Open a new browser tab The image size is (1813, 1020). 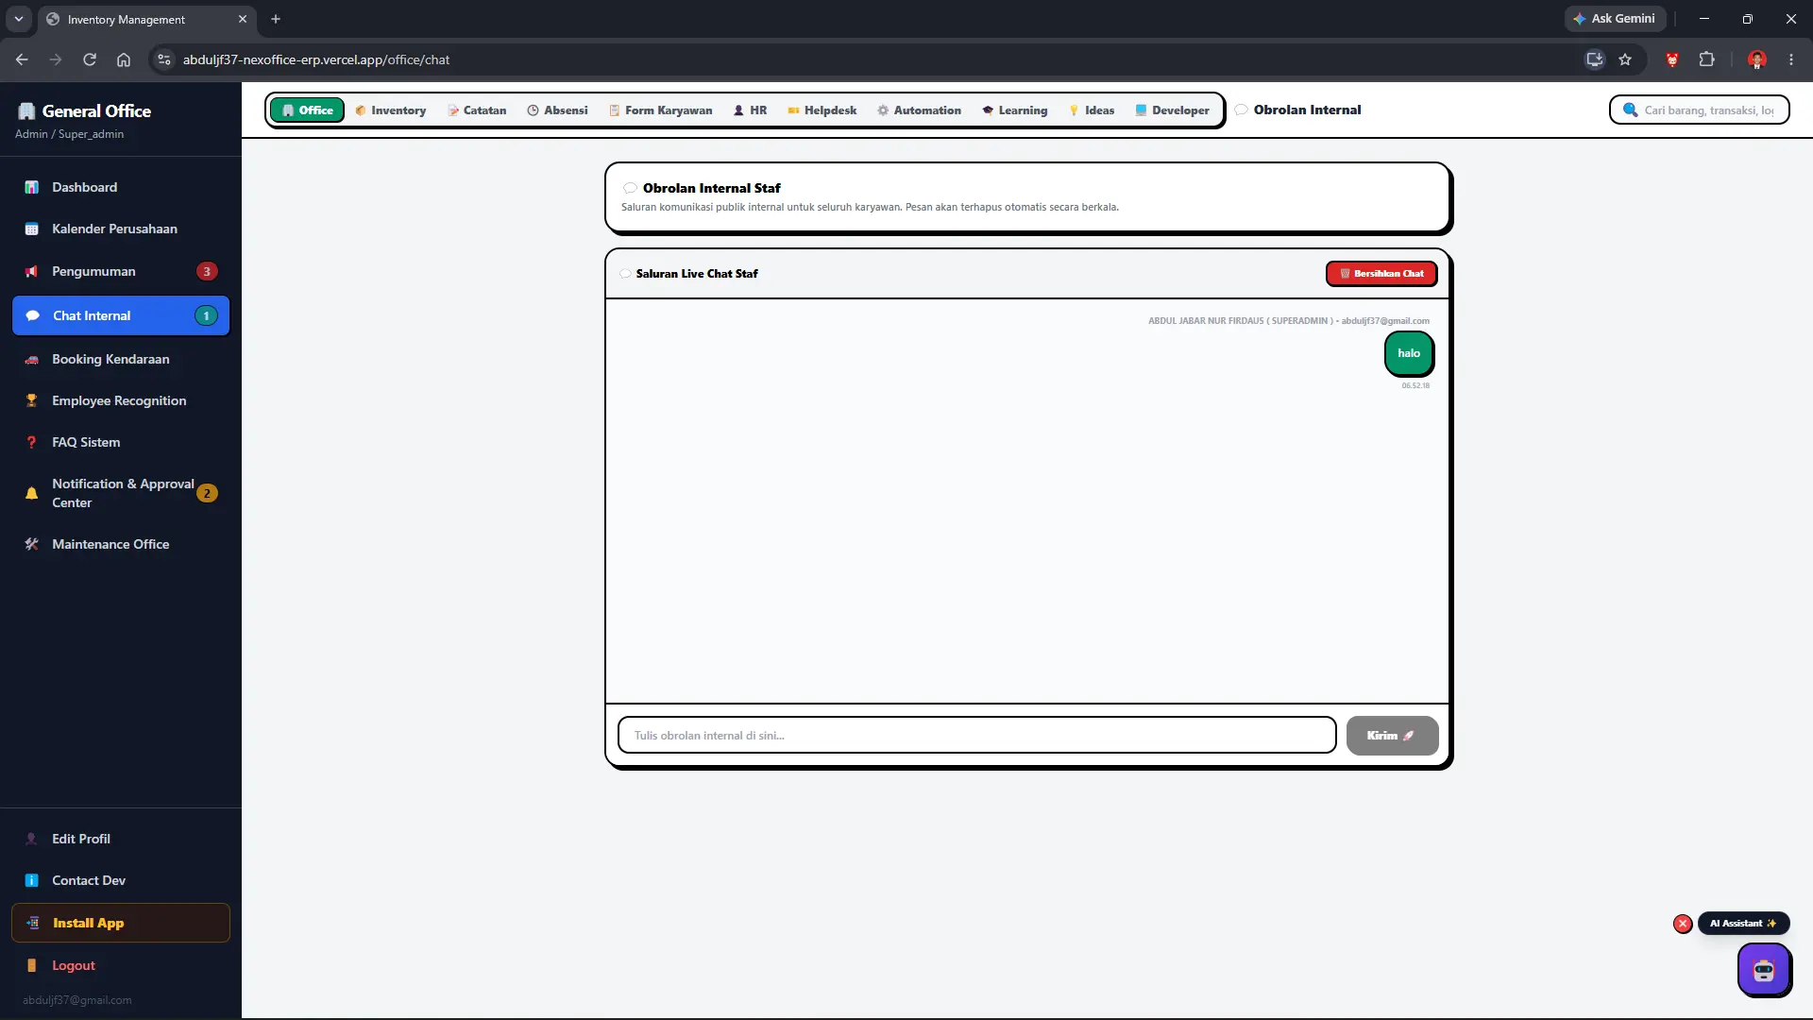[x=276, y=19]
